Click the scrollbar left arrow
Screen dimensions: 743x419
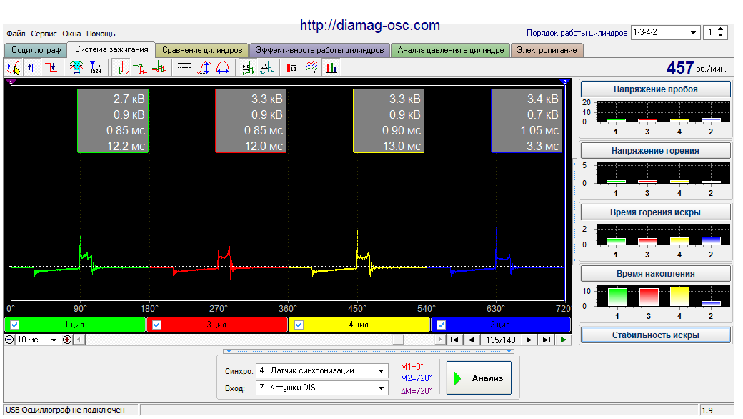(x=79, y=340)
